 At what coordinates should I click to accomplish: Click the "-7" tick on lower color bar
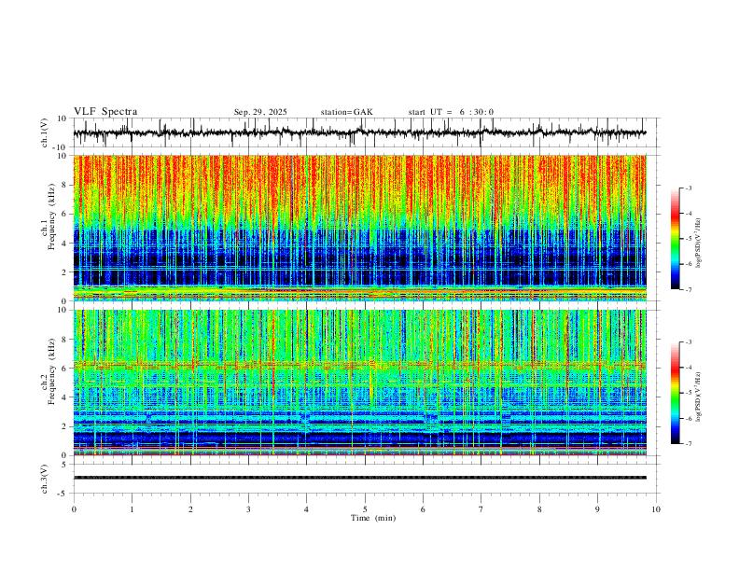pos(689,444)
